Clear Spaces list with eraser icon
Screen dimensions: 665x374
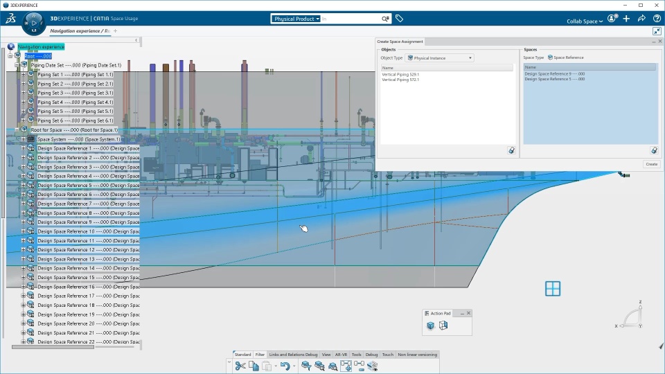[x=654, y=150]
